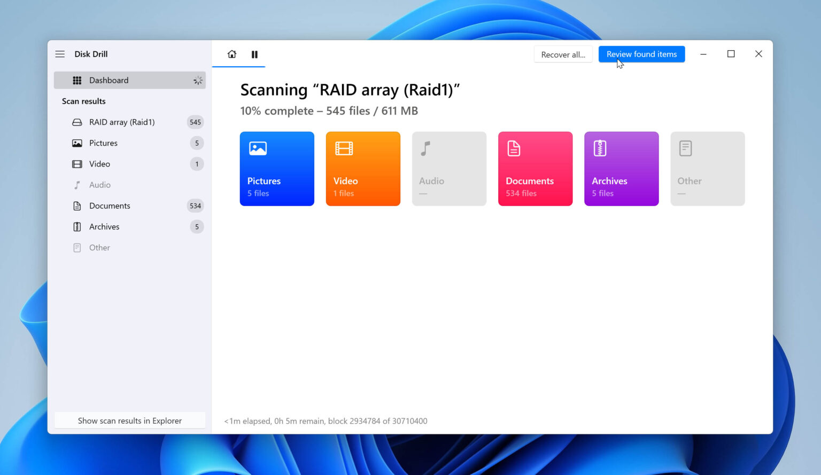Open the Documents tile with 534 files
Image resolution: width=821 pixels, height=475 pixels.
click(x=535, y=169)
